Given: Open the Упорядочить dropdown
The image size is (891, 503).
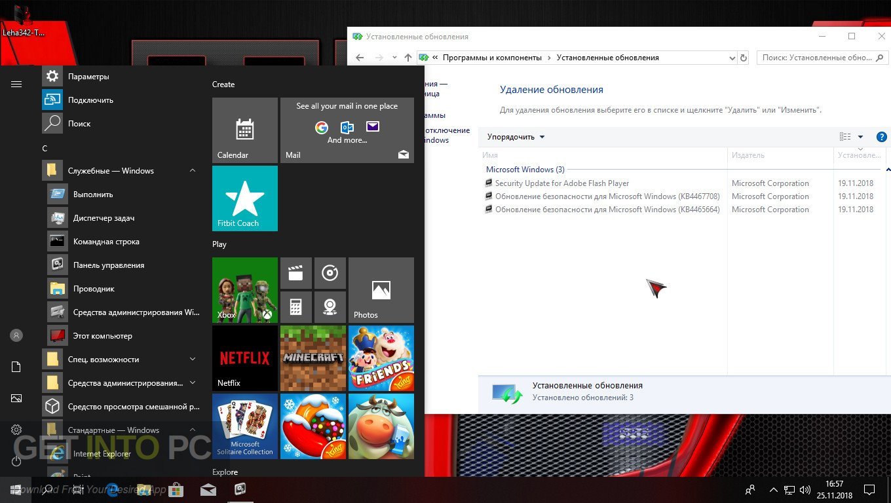Looking at the screenshot, I should pyautogui.click(x=516, y=137).
